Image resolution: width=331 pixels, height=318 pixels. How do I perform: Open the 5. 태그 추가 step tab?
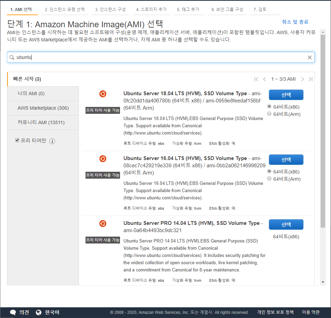point(188,10)
